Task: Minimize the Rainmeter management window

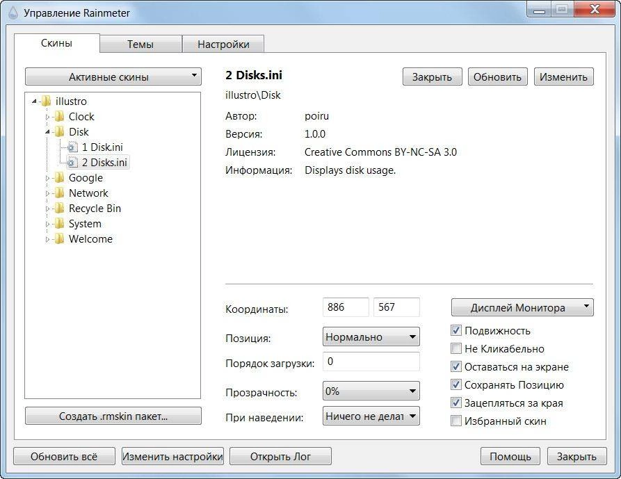Action: click(539, 10)
